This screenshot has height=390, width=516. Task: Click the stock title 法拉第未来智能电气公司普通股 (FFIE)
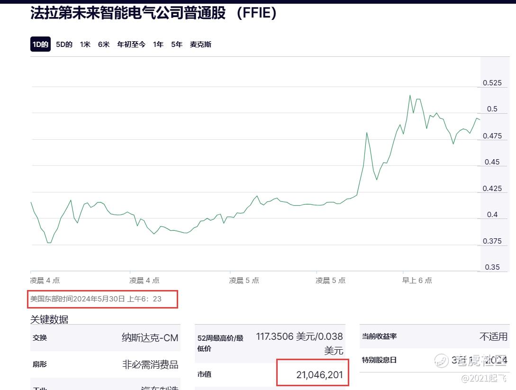[154, 13]
